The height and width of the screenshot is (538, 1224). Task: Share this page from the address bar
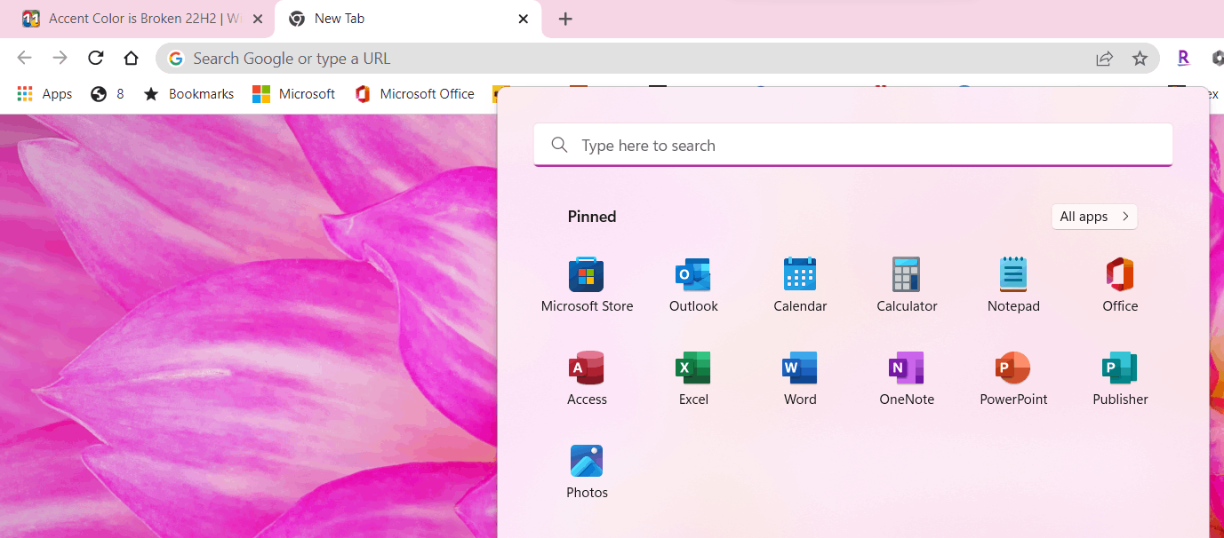click(x=1104, y=59)
